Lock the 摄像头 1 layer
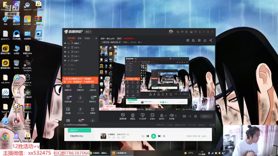Screen dimensions: 278x156 click(x=68, y=43)
